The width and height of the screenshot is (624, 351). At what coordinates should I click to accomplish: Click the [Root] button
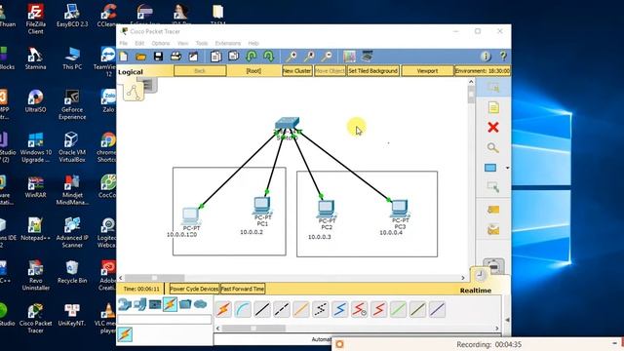(253, 71)
